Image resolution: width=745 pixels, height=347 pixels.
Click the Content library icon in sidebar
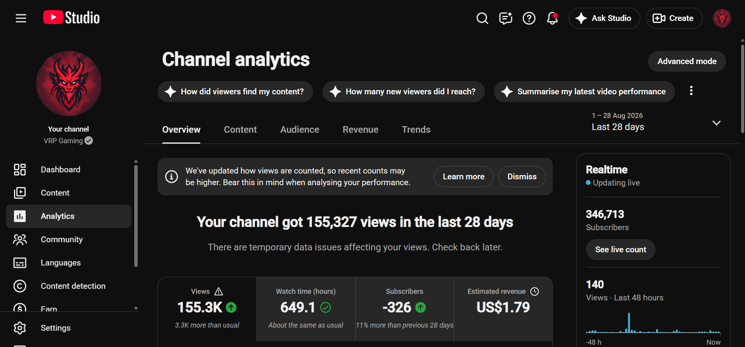(x=20, y=193)
